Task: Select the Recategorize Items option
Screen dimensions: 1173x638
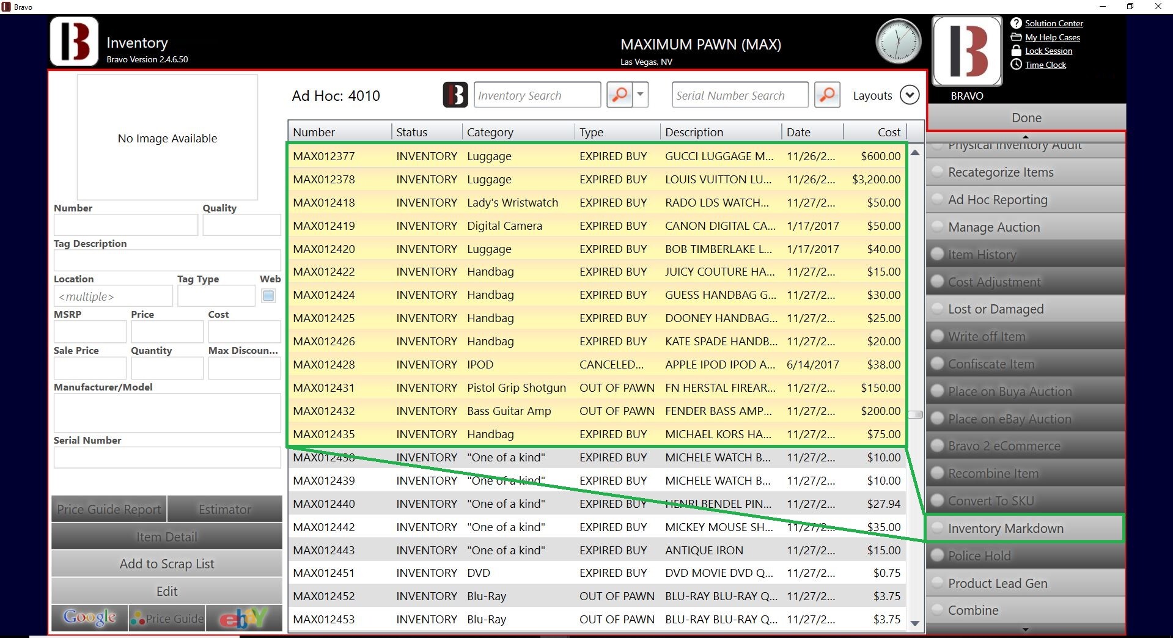Action: (x=1026, y=172)
